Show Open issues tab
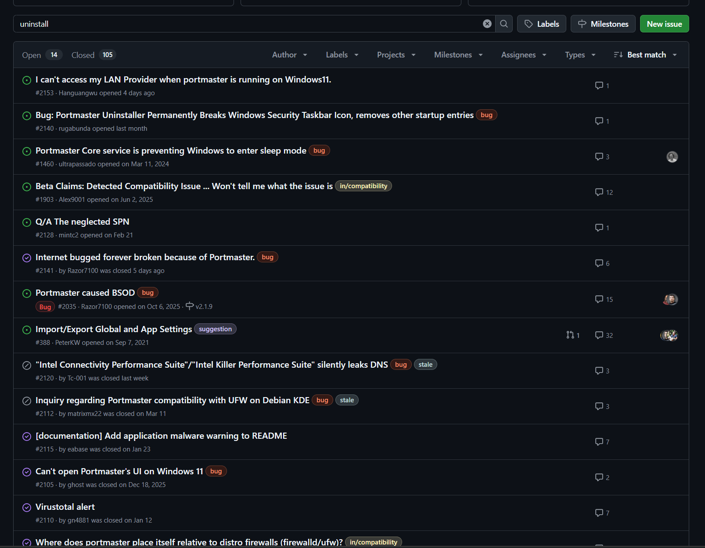 42,55
